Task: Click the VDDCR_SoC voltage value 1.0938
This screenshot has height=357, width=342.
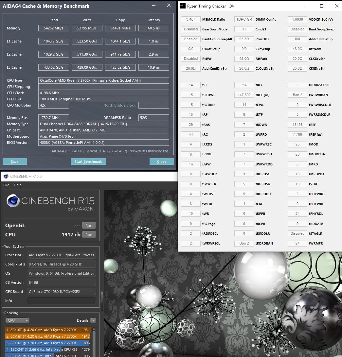Action: coord(297,19)
